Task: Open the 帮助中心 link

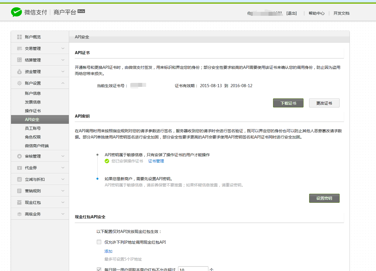Action: [316, 13]
